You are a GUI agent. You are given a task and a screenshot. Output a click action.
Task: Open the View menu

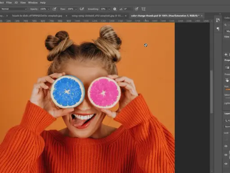click(23, 3)
